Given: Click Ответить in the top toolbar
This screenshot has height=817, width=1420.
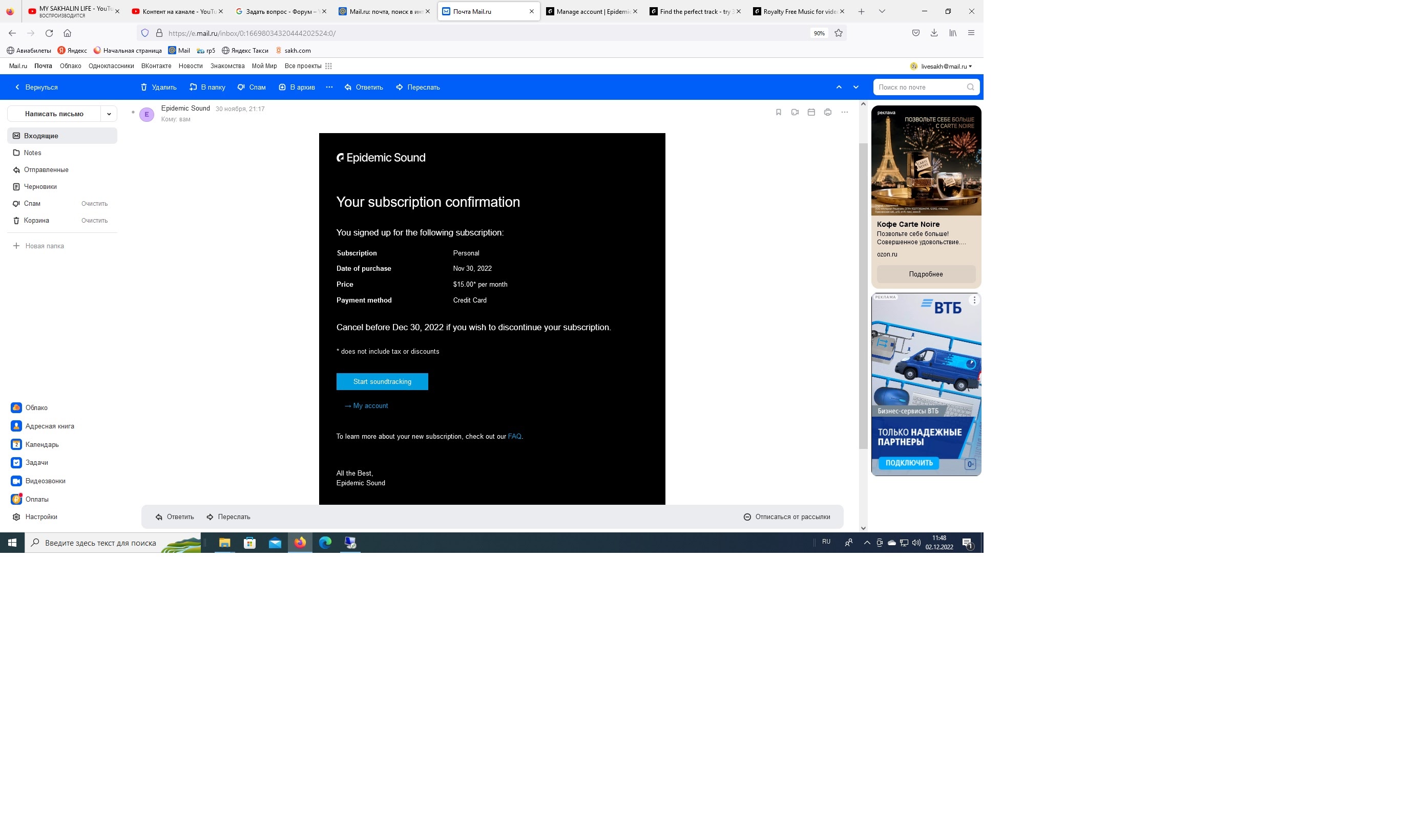Looking at the screenshot, I should point(364,87).
